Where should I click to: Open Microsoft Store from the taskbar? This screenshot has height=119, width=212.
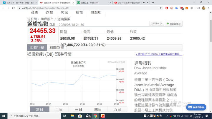coord(80,116)
